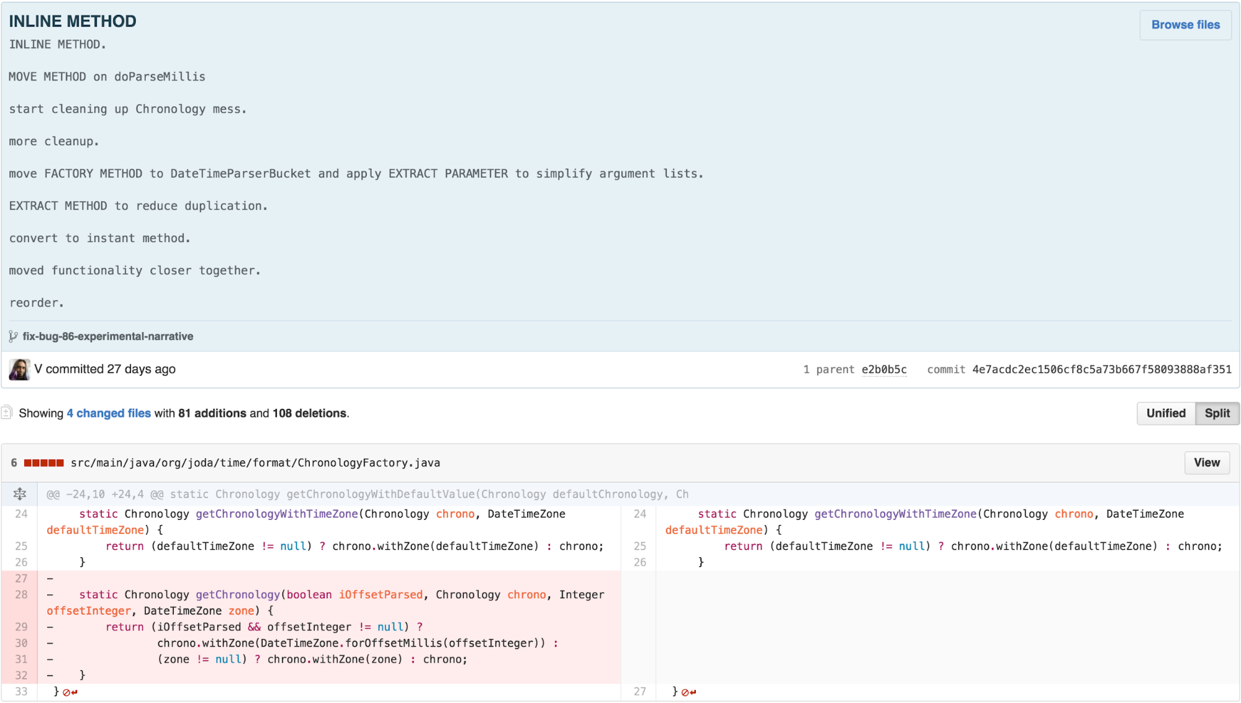Viewport: 1241px width, 703px height.
Task: Click the file list icon beside Showing
Action: (7, 412)
